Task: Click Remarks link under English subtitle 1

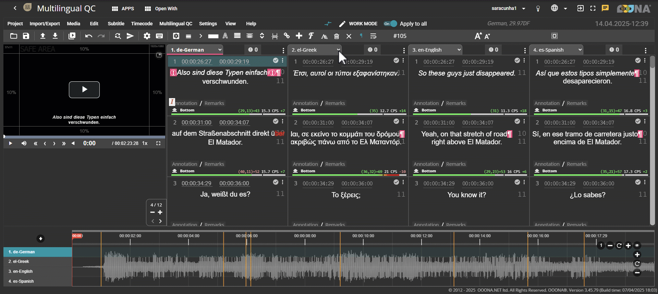Action: (x=456, y=103)
